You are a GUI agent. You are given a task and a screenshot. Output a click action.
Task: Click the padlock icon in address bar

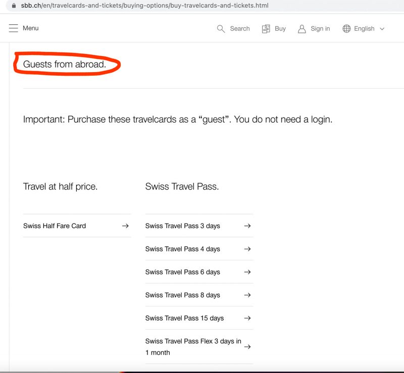[14, 6]
